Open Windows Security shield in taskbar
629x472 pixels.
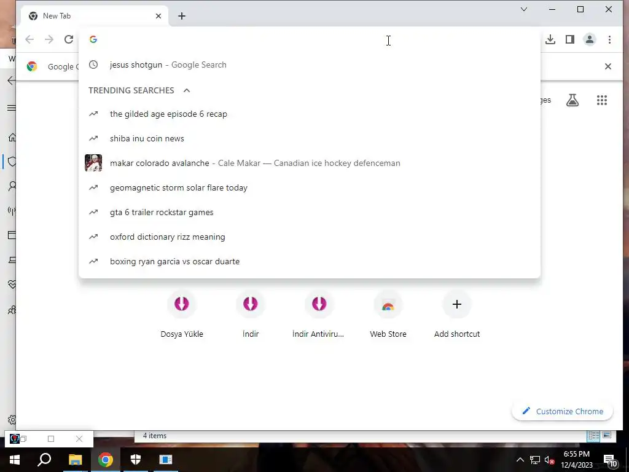pyautogui.click(x=136, y=460)
